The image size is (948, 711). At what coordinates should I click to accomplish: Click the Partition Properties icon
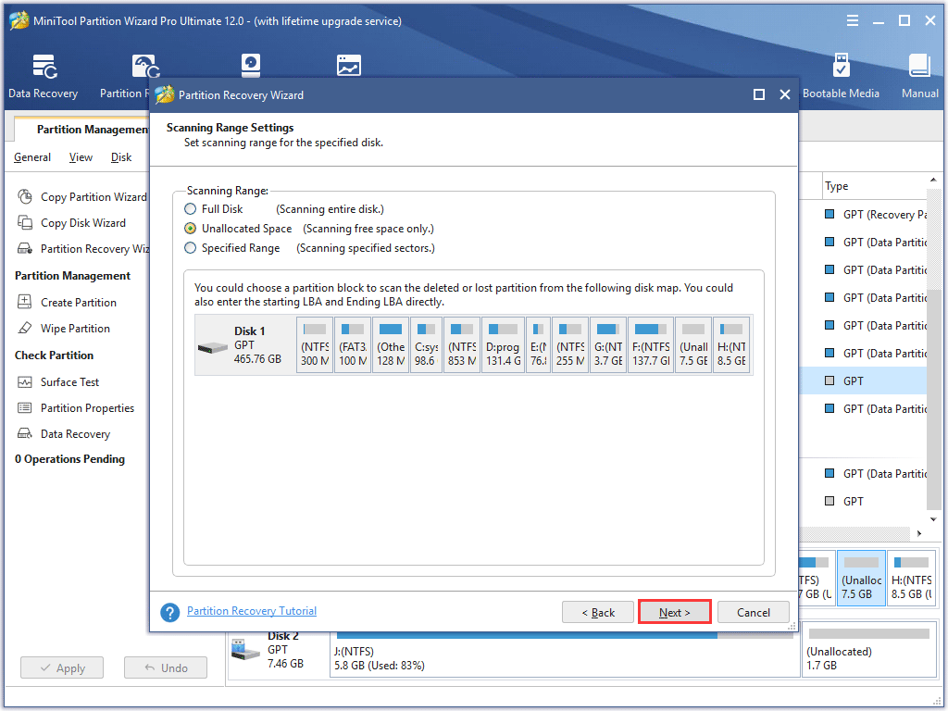click(x=25, y=408)
